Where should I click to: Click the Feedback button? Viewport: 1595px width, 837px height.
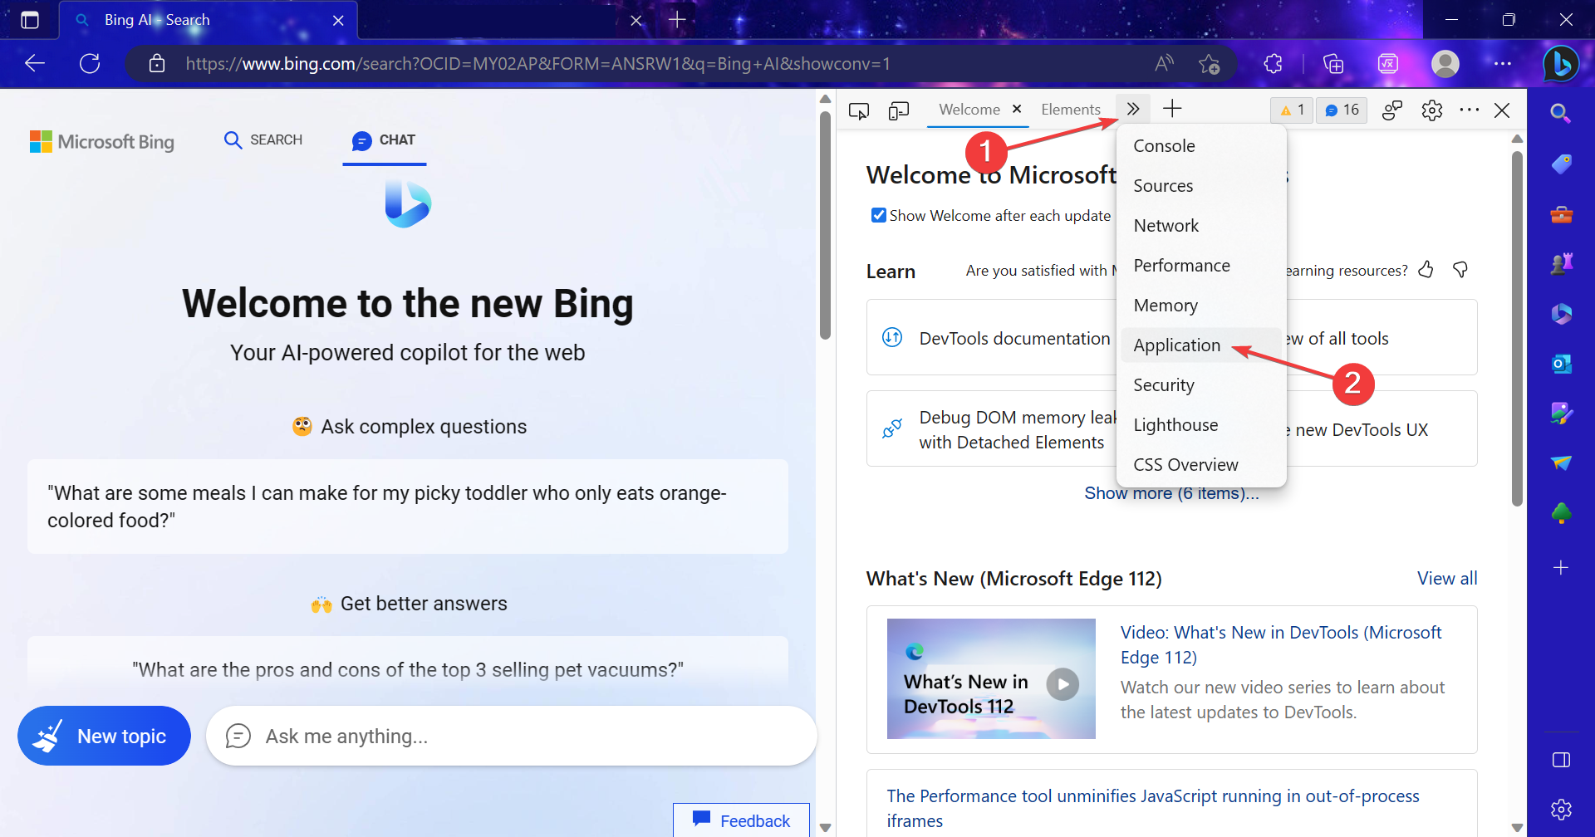tap(741, 820)
